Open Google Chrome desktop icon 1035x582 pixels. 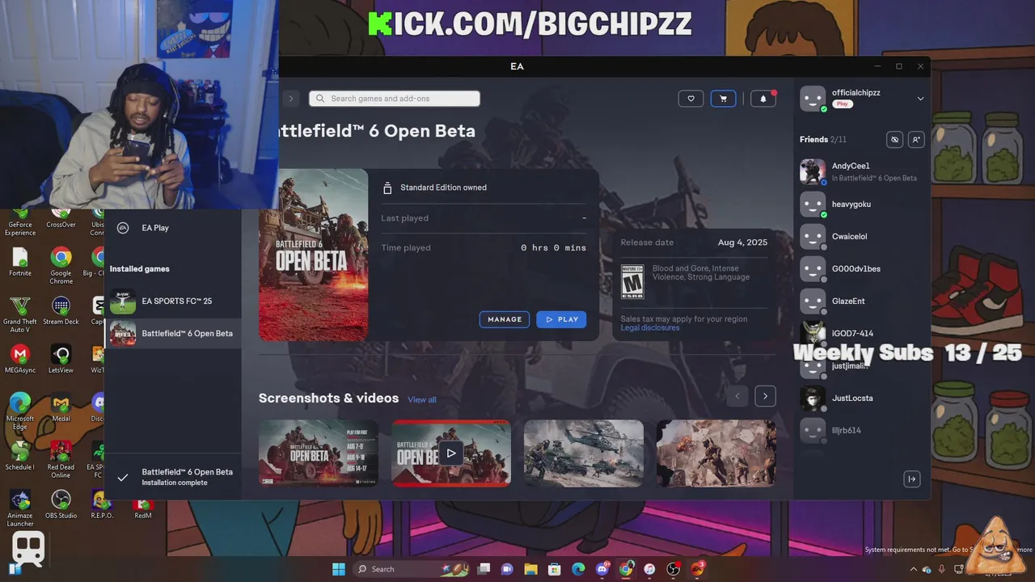pos(61,266)
